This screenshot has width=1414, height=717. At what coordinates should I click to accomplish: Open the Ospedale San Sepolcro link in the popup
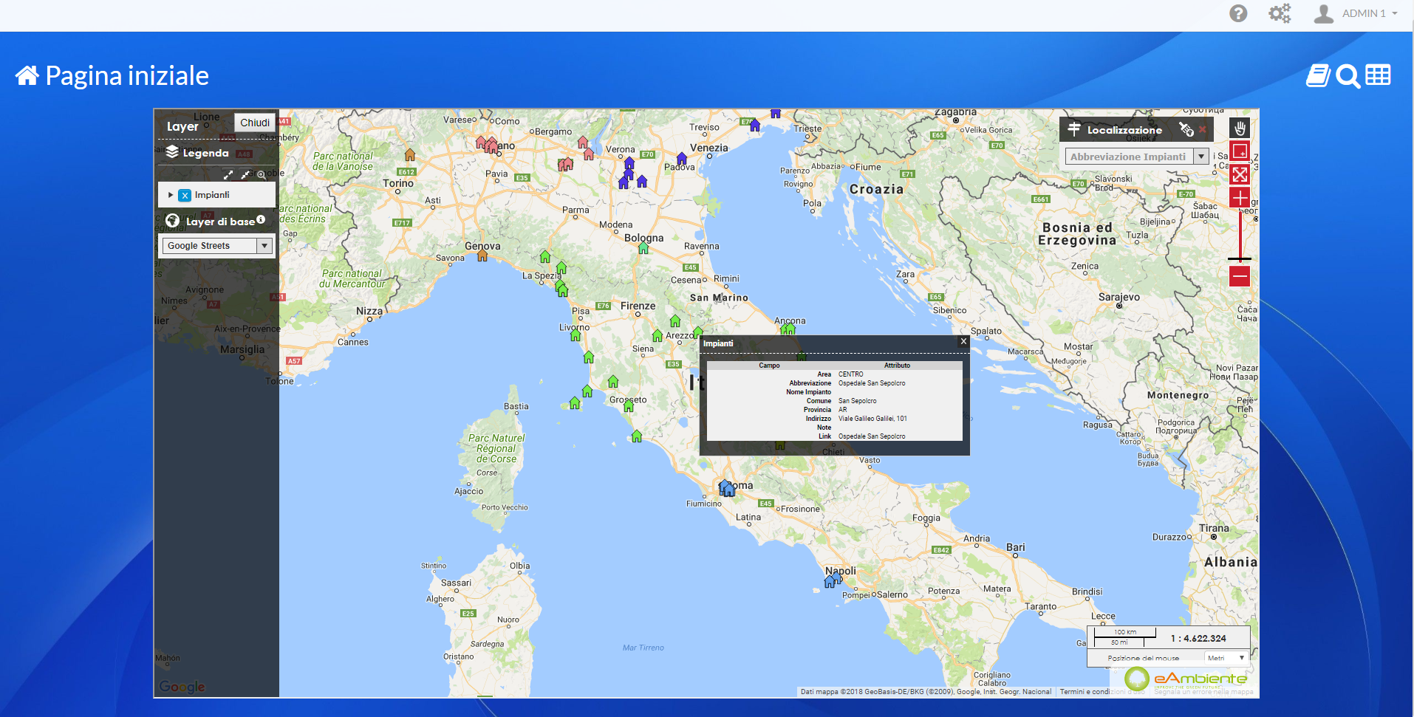coord(872,436)
